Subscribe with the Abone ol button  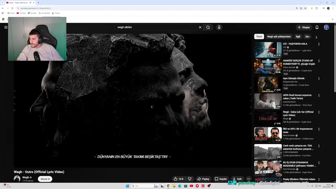[45, 179]
